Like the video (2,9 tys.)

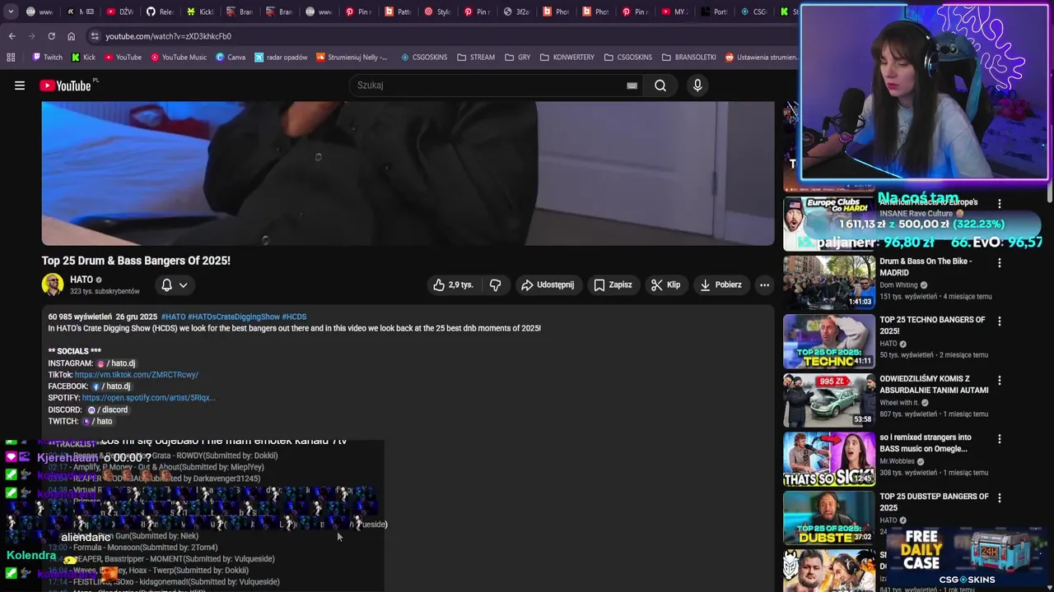(453, 284)
